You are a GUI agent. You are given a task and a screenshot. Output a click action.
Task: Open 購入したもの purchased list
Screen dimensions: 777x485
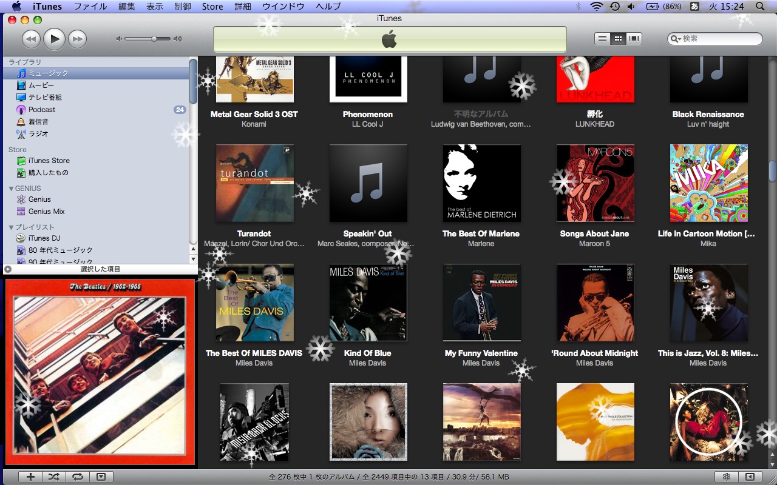coord(96,173)
